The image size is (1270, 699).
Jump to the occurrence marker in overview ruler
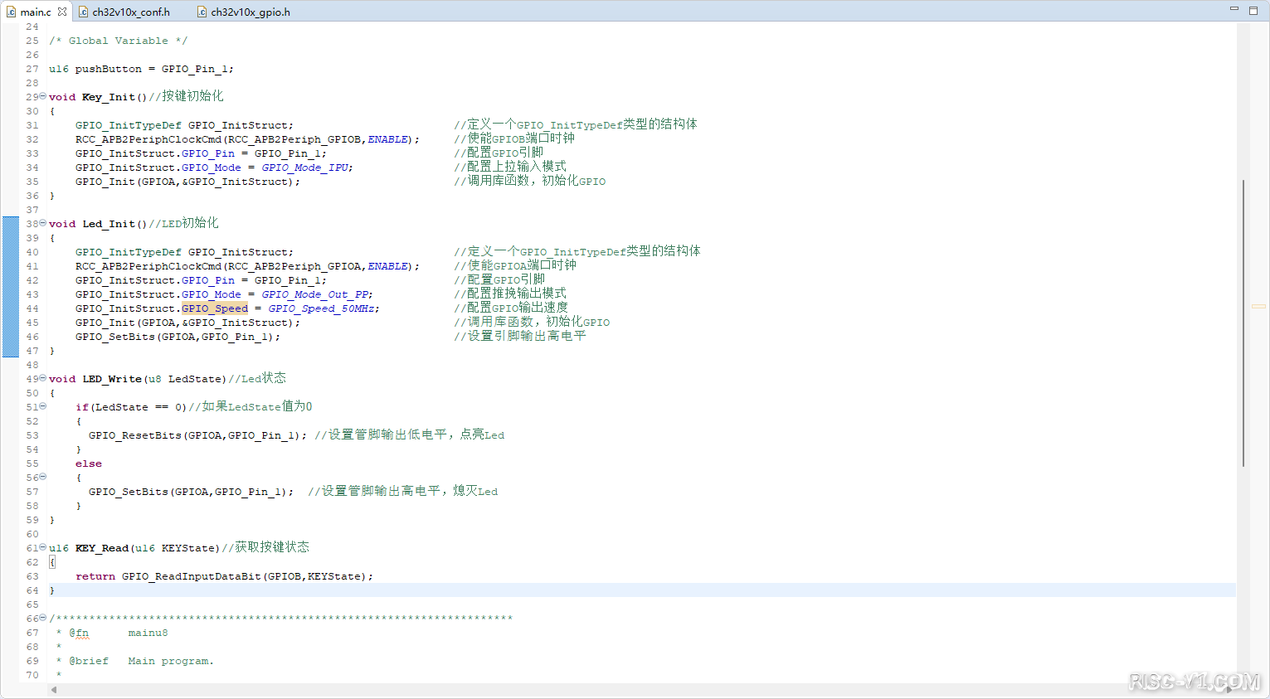(1258, 307)
